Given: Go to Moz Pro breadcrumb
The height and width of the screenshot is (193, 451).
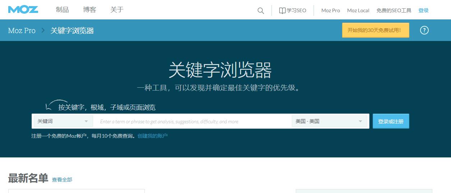Looking at the screenshot, I should pyautogui.click(x=22, y=31).
